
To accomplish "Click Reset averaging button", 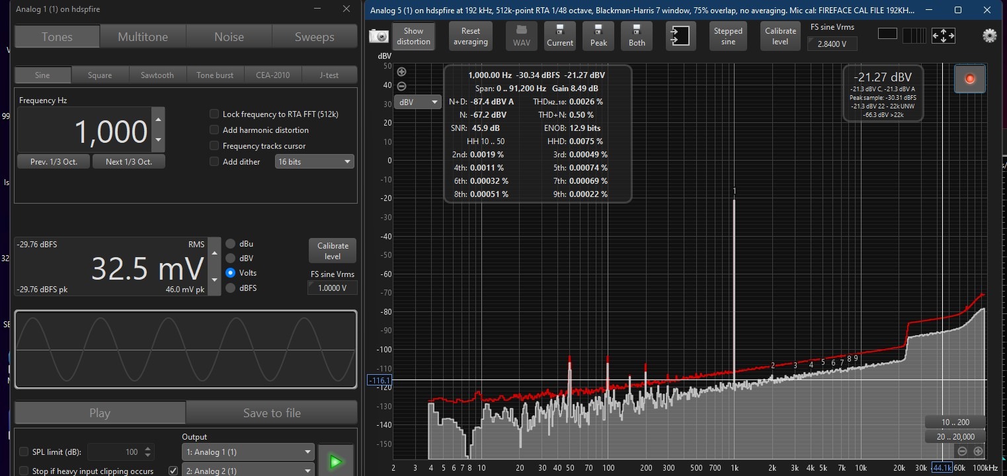I will point(471,36).
